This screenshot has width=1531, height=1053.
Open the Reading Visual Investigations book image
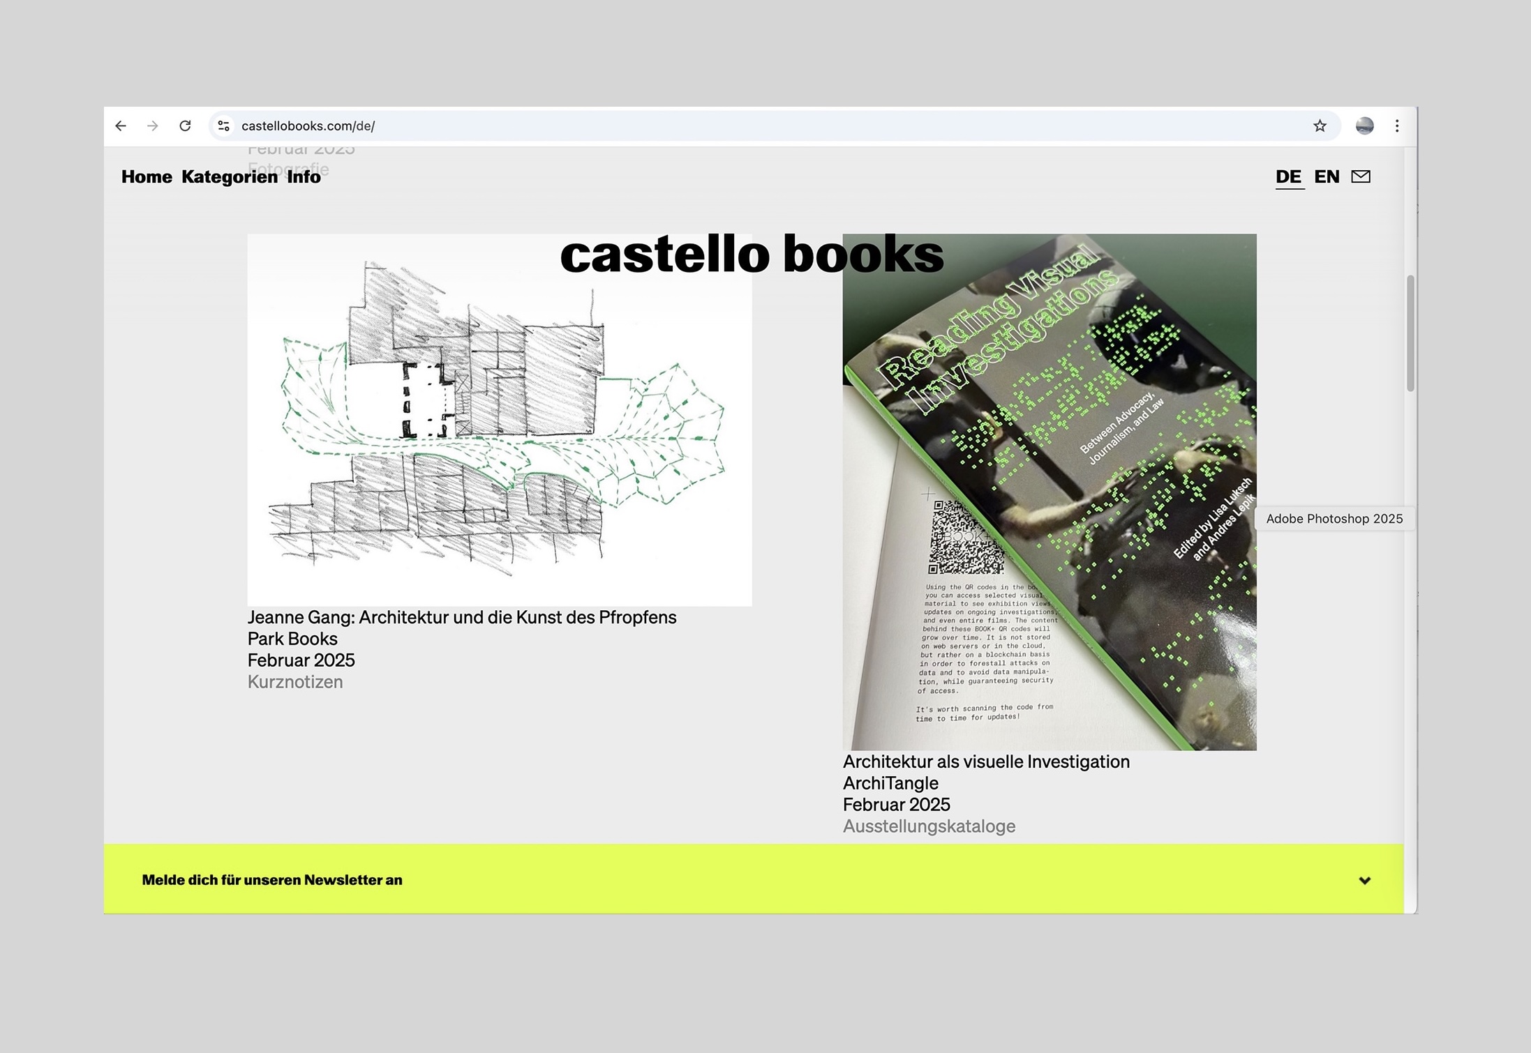click(x=1050, y=492)
